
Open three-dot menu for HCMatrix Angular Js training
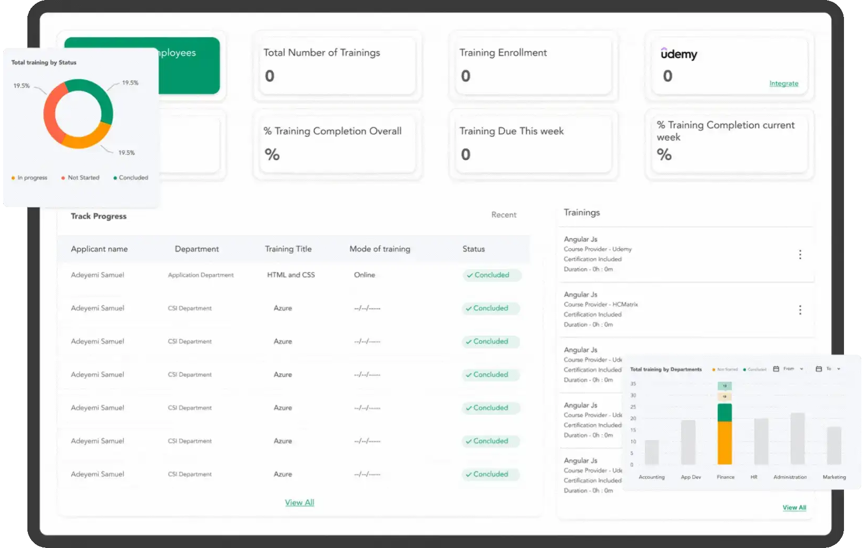tap(800, 310)
